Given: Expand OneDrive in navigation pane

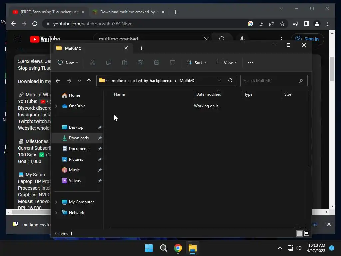Looking at the screenshot, I should pyautogui.click(x=56, y=106).
